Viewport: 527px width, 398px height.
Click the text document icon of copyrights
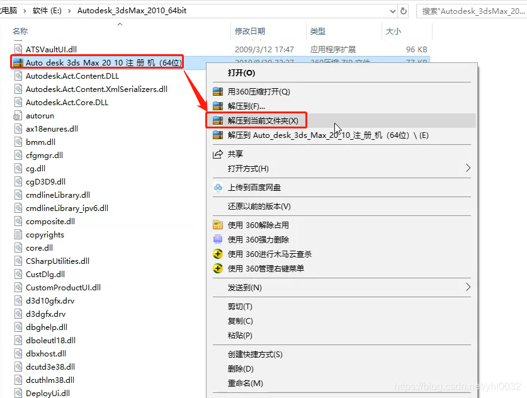click(18, 234)
